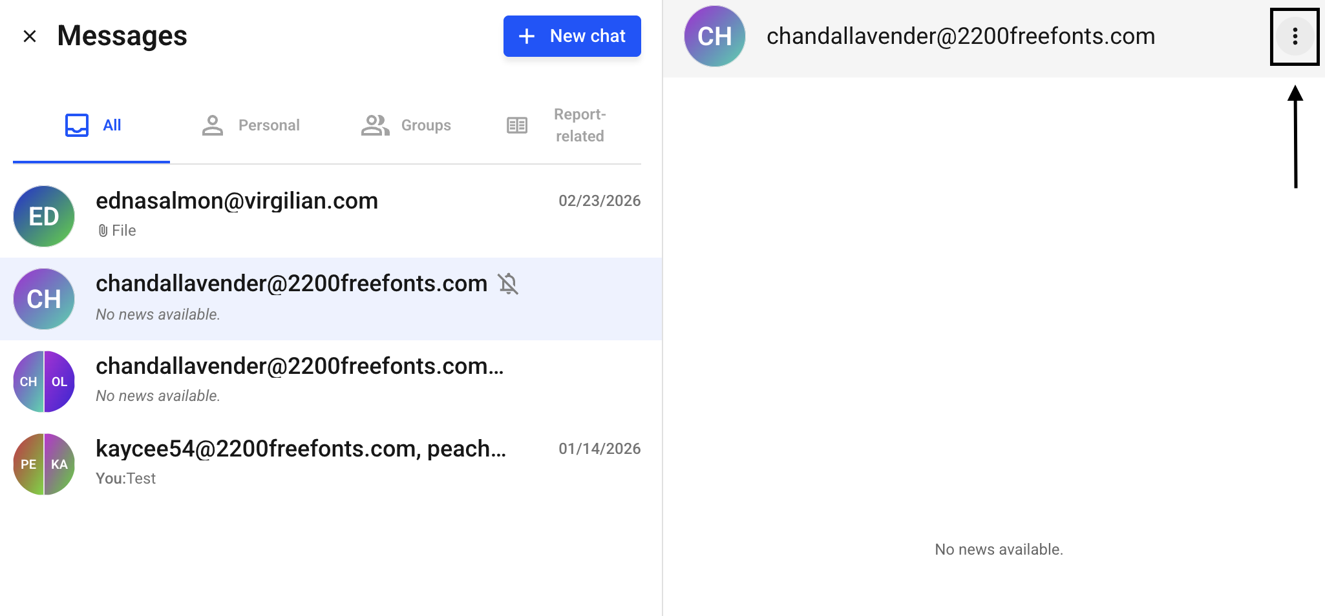The width and height of the screenshot is (1325, 616).
Task: Click the person icon beside Personal
Action: click(x=212, y=125)
